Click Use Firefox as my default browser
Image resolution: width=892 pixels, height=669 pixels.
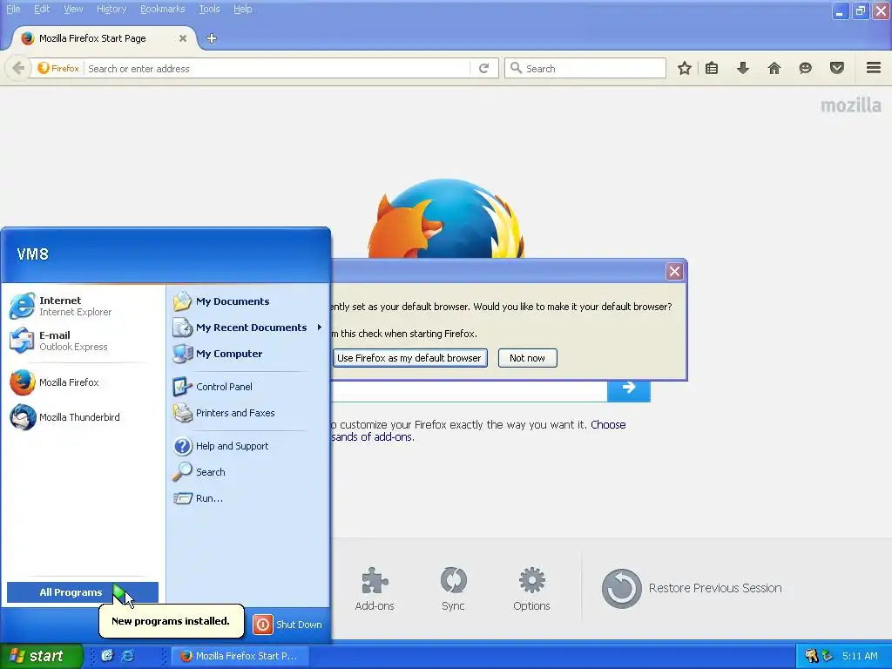(x=409, y=358)
